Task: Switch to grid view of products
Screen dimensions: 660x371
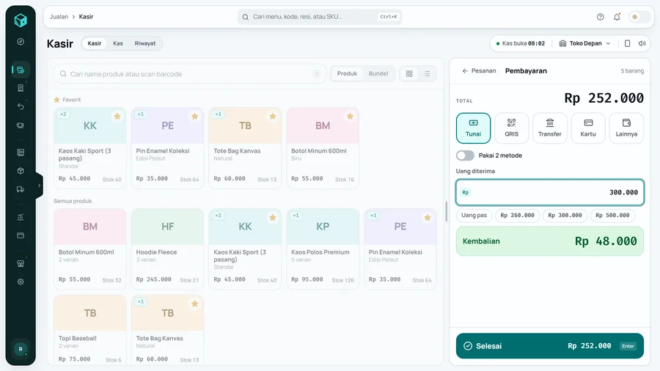Action: [409, 73]
